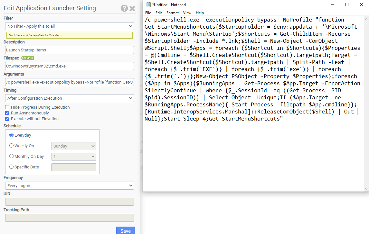Open the day-of-month dropdown showing 1
The width and height of the screenshot is (369, 234).
73,157
